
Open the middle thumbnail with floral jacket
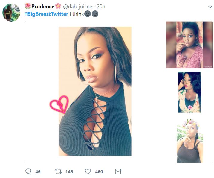click(189, 92)
